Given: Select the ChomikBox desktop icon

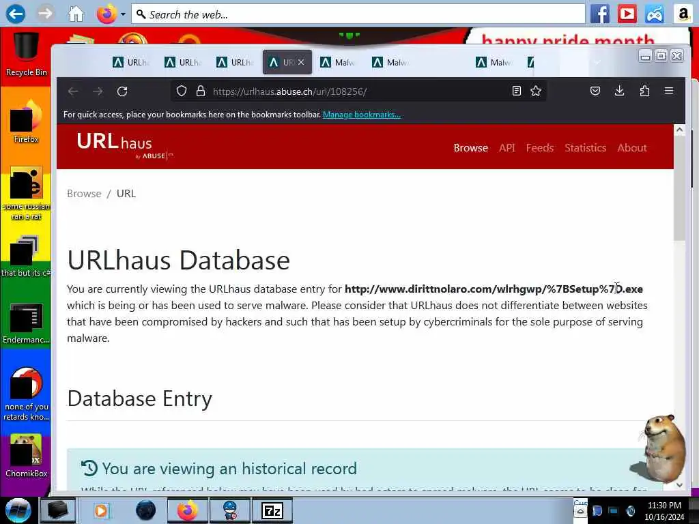Looking at the screenshot, I should pos(26,456).
